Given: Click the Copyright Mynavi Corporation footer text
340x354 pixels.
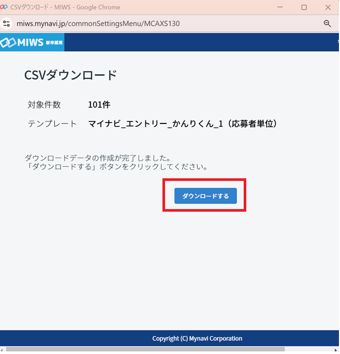Looking at the screenshot, I should point(197,338).
